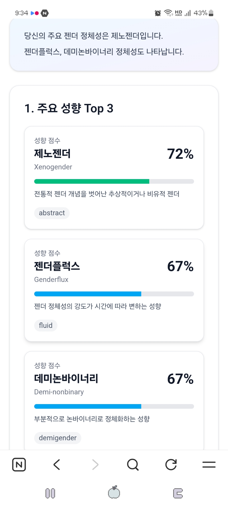Tap the forward arrow navigation icon
Viewport: 228px width, 508px height.
tap(95, 465)
